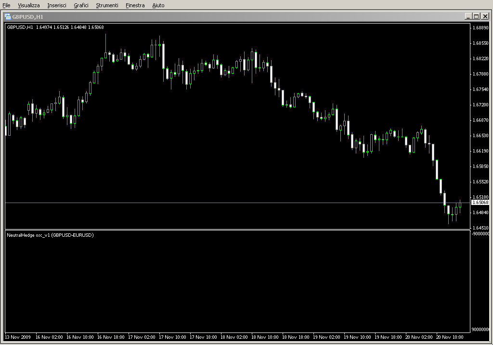
Task: Click the 1.66870 price scale label
Action: point(481,120)
